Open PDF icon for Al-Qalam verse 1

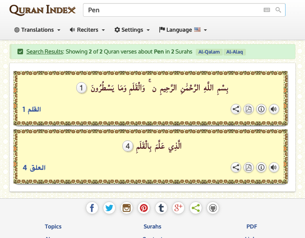249,109
